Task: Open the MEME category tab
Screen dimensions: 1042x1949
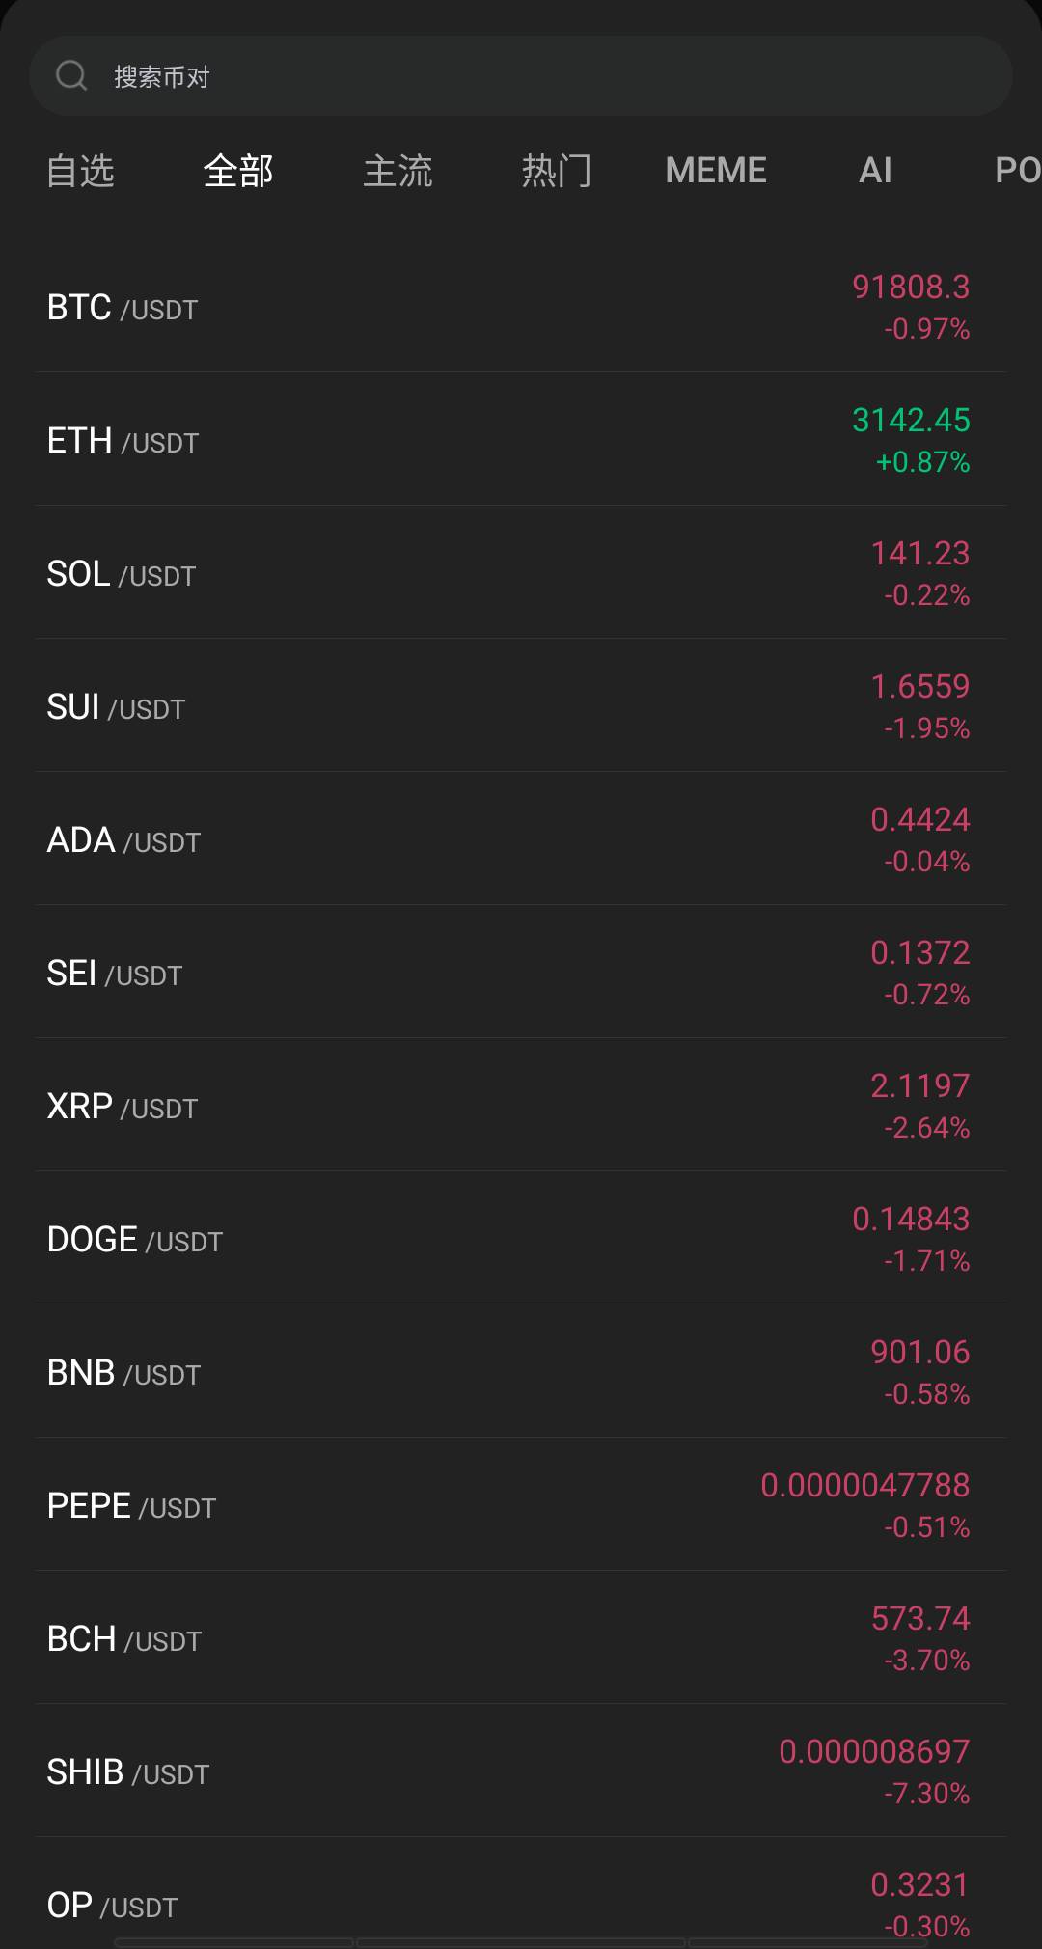Action: tap(716, 171)
